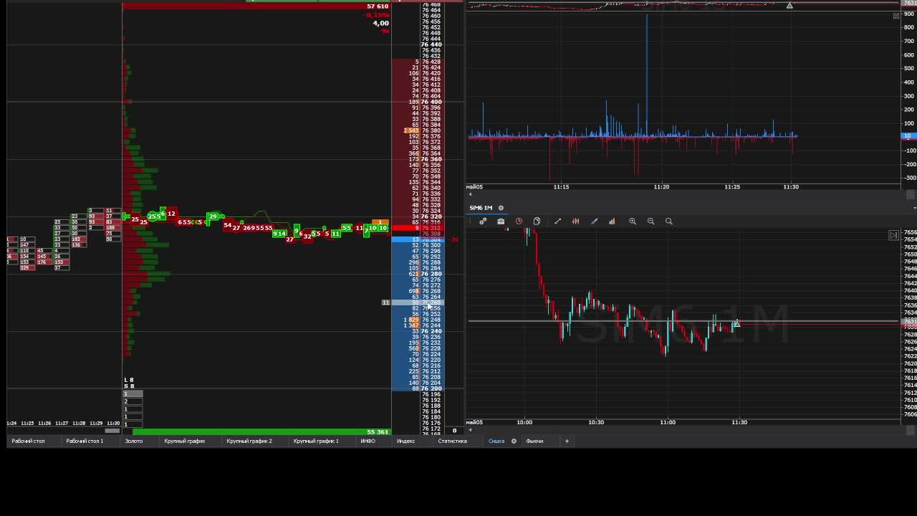Select the first highlighted volume preset 1
917x516 pixels.
point(133,394)
